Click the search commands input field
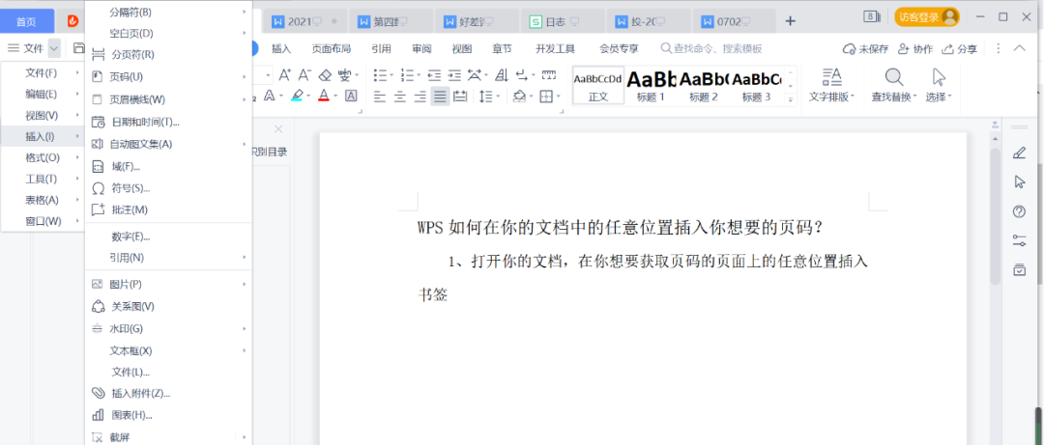1044x445 pixels. [x=711, y=48]
